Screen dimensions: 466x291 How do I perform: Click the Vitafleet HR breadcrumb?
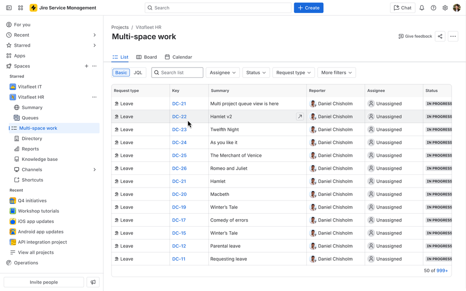149,28
